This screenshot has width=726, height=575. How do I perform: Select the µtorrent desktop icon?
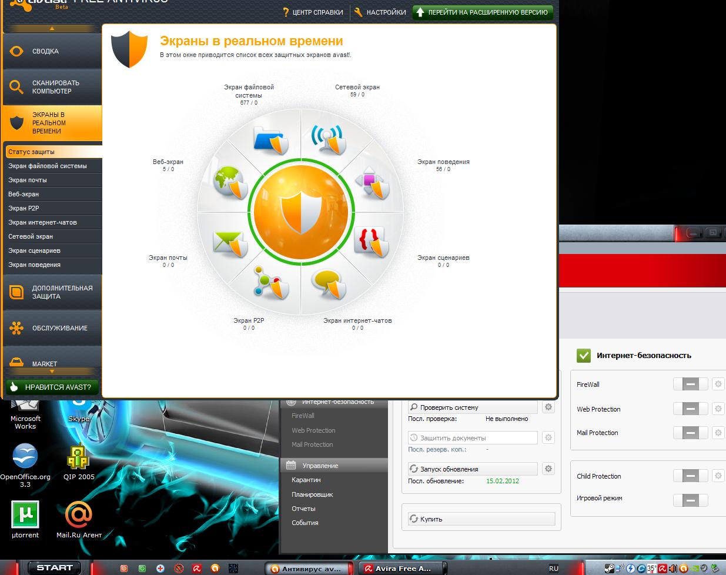(25, 520)
